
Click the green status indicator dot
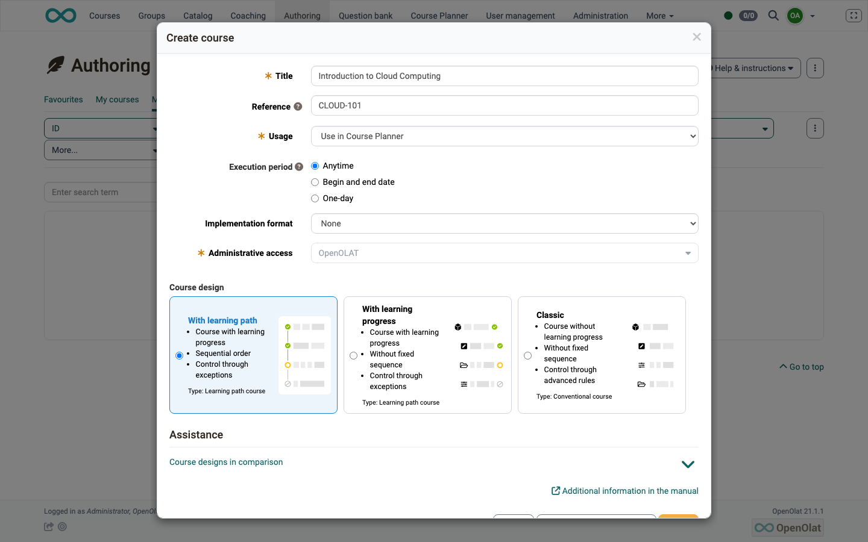[x=728, y=16]
